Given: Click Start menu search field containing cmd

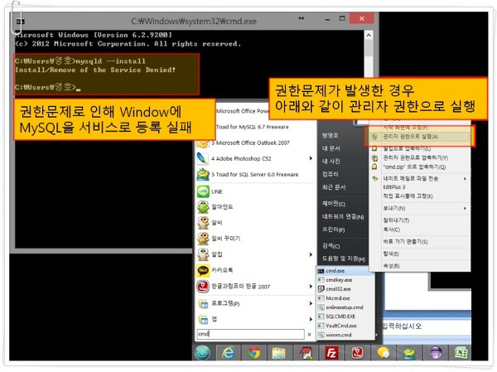Looking at the screenshot, I should pyautogui.click(x=250, y=334).
